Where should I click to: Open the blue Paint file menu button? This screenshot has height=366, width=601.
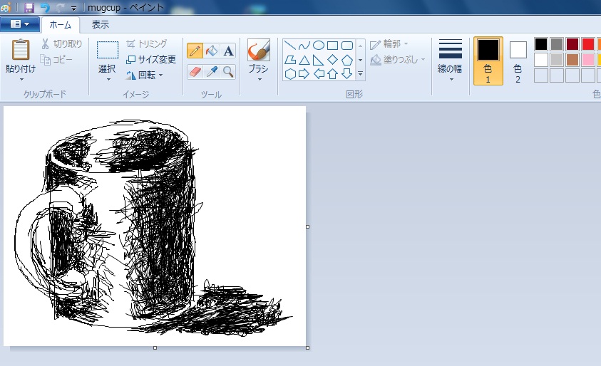click(x=20, y=24)
